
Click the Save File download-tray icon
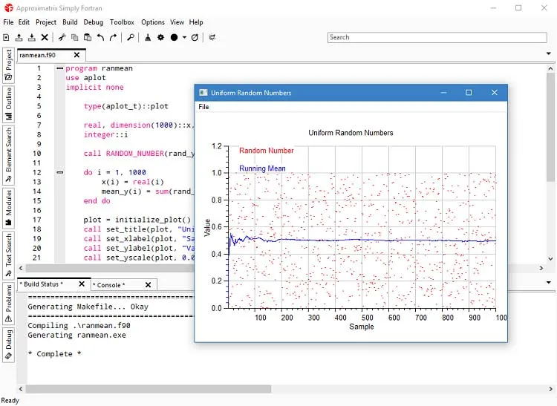pyautogui.click(x=32, y=37)
